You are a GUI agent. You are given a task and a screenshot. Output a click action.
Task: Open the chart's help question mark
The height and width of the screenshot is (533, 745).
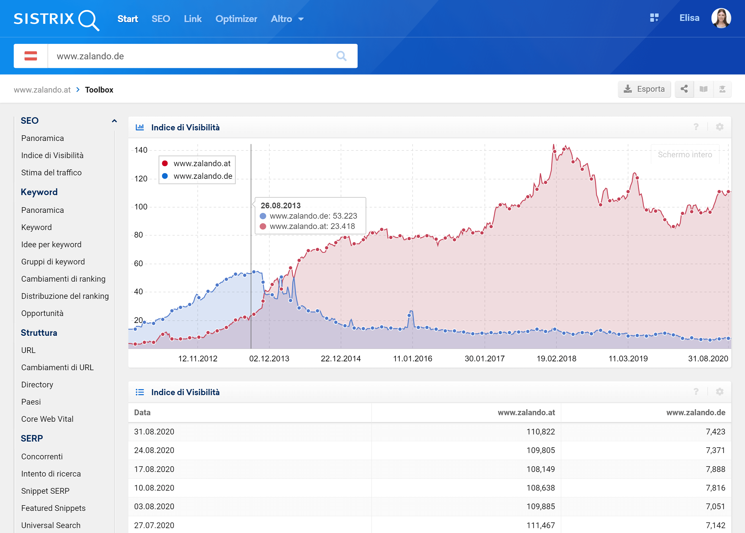[x=696, y=127]
